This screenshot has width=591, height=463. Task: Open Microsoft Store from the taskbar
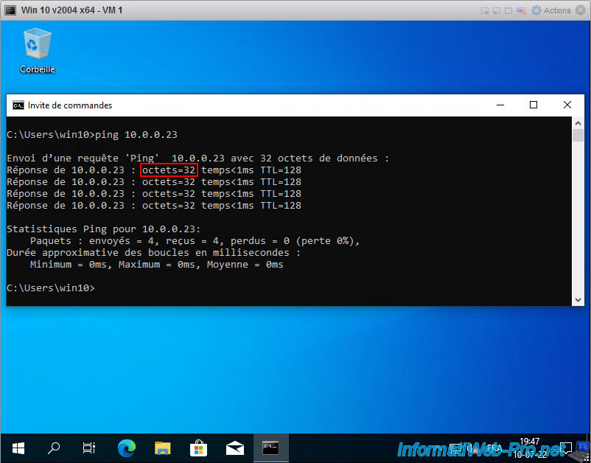pos(199,448)
